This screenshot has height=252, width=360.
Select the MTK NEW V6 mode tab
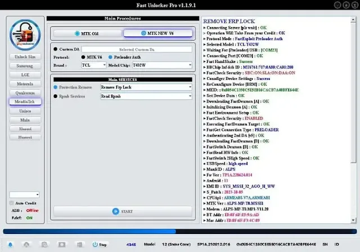(x=158, y=33)
